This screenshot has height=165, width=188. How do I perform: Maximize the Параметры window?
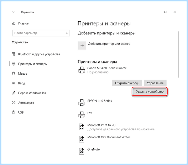pos(165,12)
